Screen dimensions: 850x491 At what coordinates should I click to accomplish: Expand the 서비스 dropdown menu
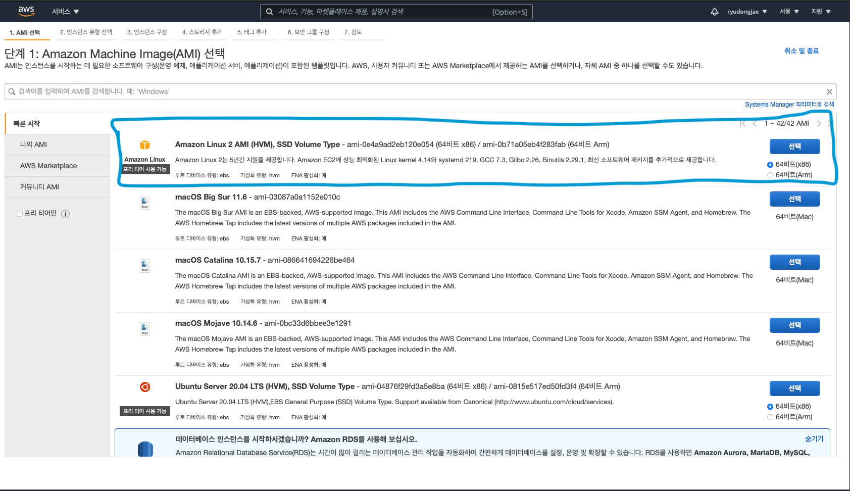pyautogui.click(x=66, y=12)
